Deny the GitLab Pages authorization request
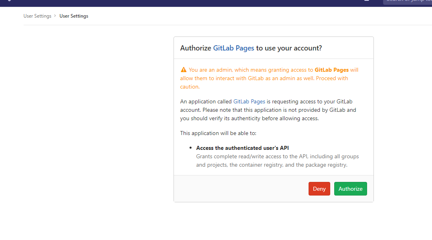432x240 pixels. tap(319, 189)
